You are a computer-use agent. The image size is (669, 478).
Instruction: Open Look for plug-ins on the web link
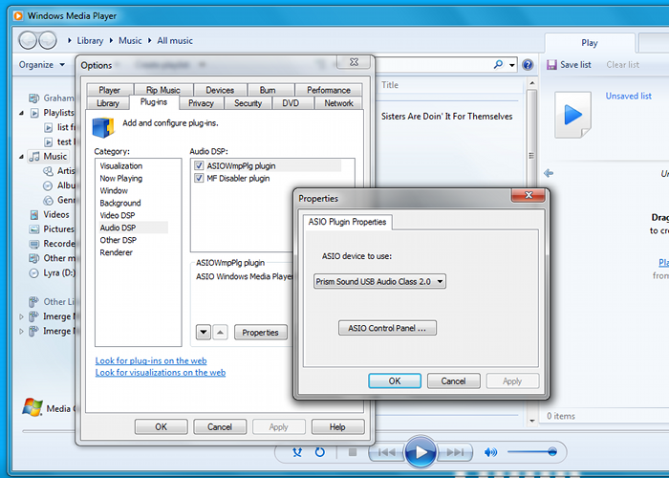(151, 360)
